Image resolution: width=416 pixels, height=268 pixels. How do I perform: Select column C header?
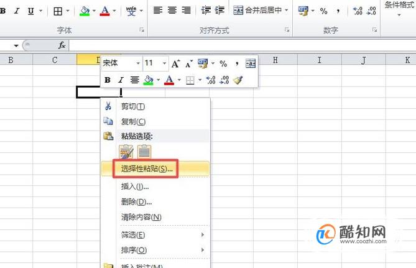pyautogui.click(x=55, y=60)
